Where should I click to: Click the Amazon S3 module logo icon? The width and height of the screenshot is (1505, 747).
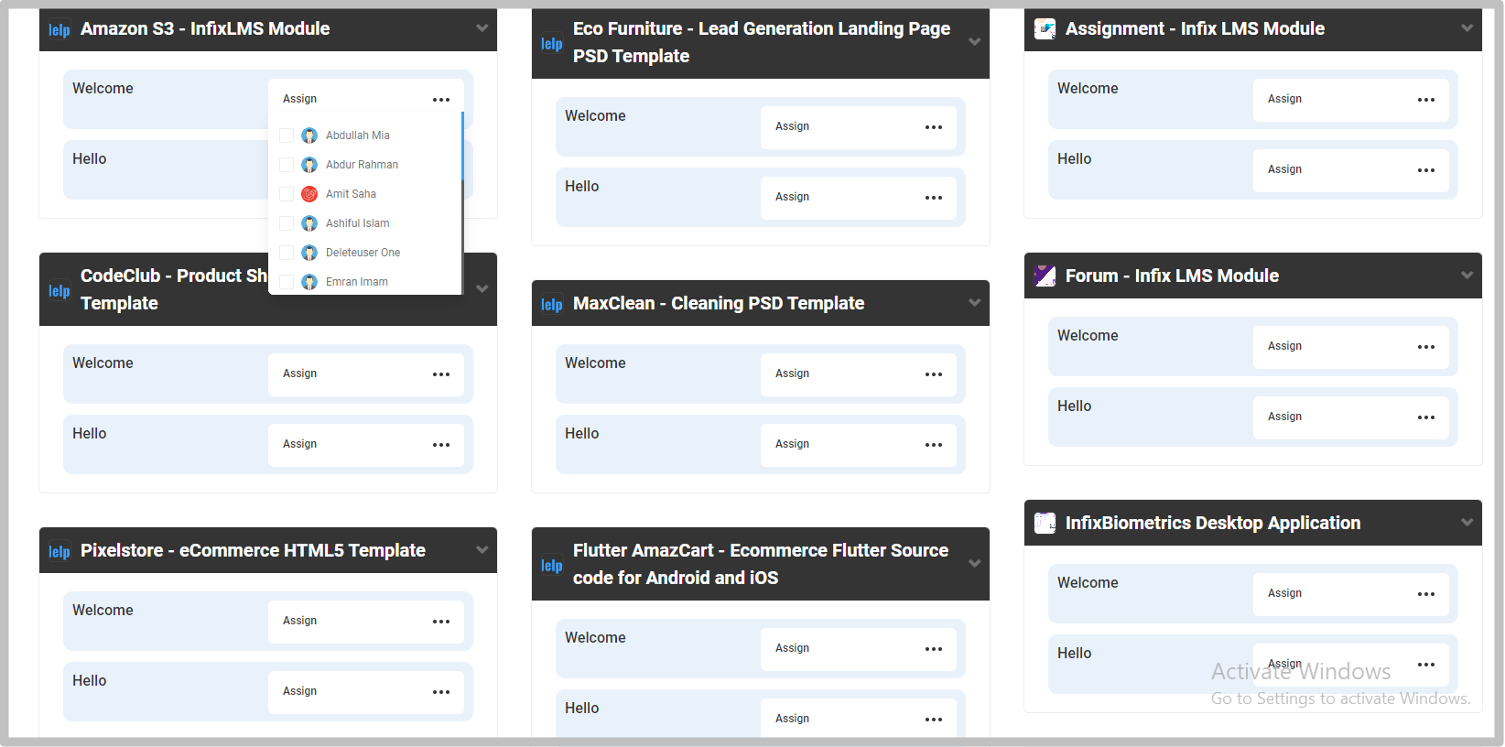point(60,29)
